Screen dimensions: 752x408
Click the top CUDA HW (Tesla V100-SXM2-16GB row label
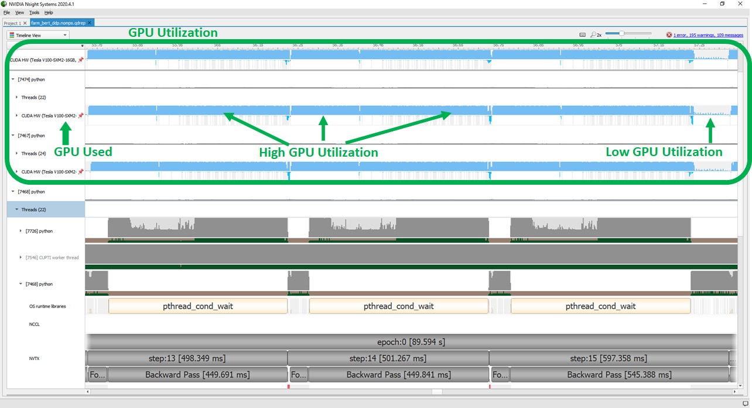(43, 60)
